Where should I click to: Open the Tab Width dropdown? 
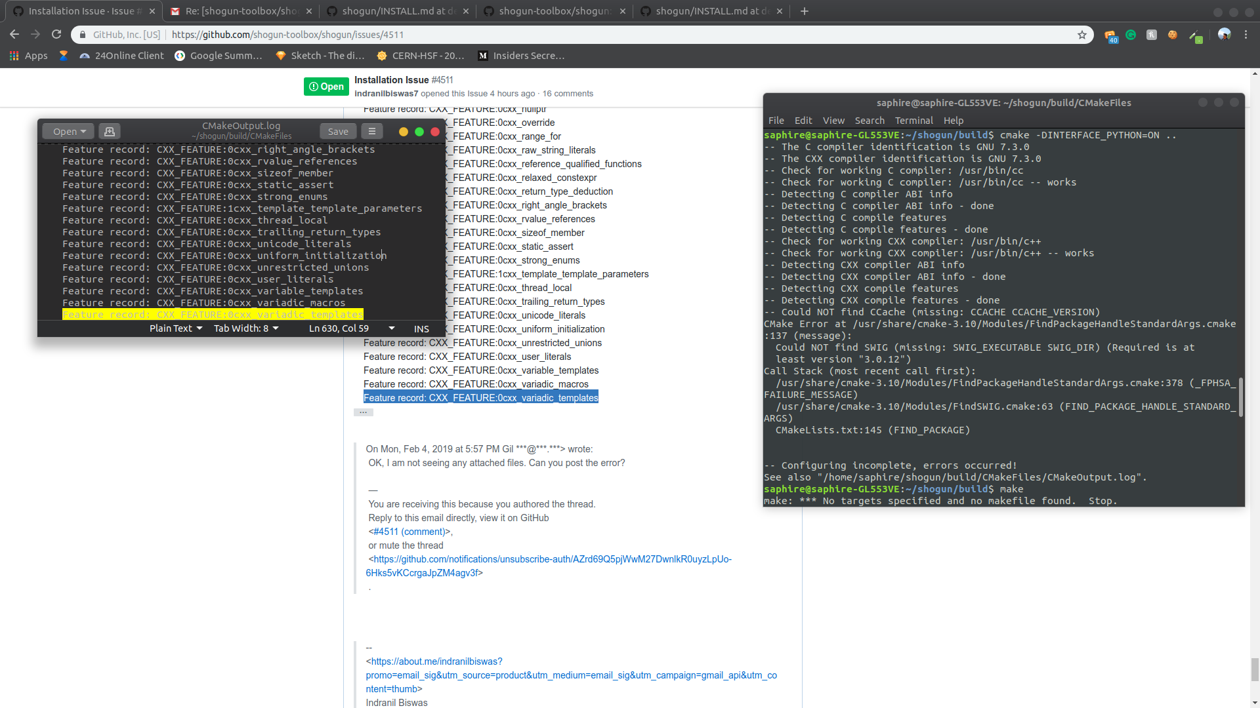(x=246, y=328)
